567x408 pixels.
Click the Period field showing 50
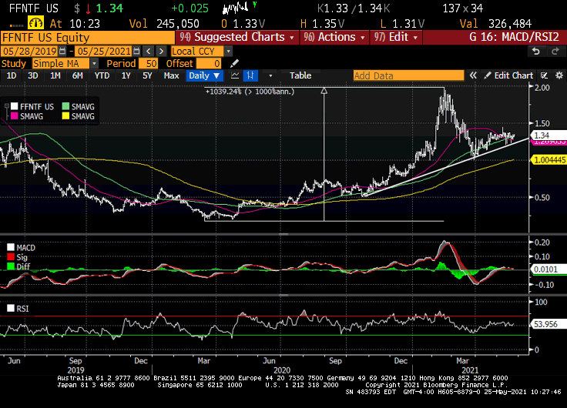coord(148,64)
